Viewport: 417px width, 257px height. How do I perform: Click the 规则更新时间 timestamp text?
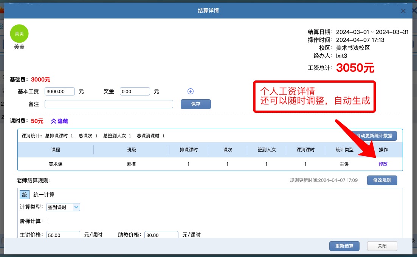click(324, 180)
